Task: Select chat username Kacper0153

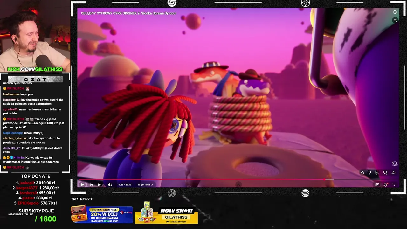Action: [11, 100]
